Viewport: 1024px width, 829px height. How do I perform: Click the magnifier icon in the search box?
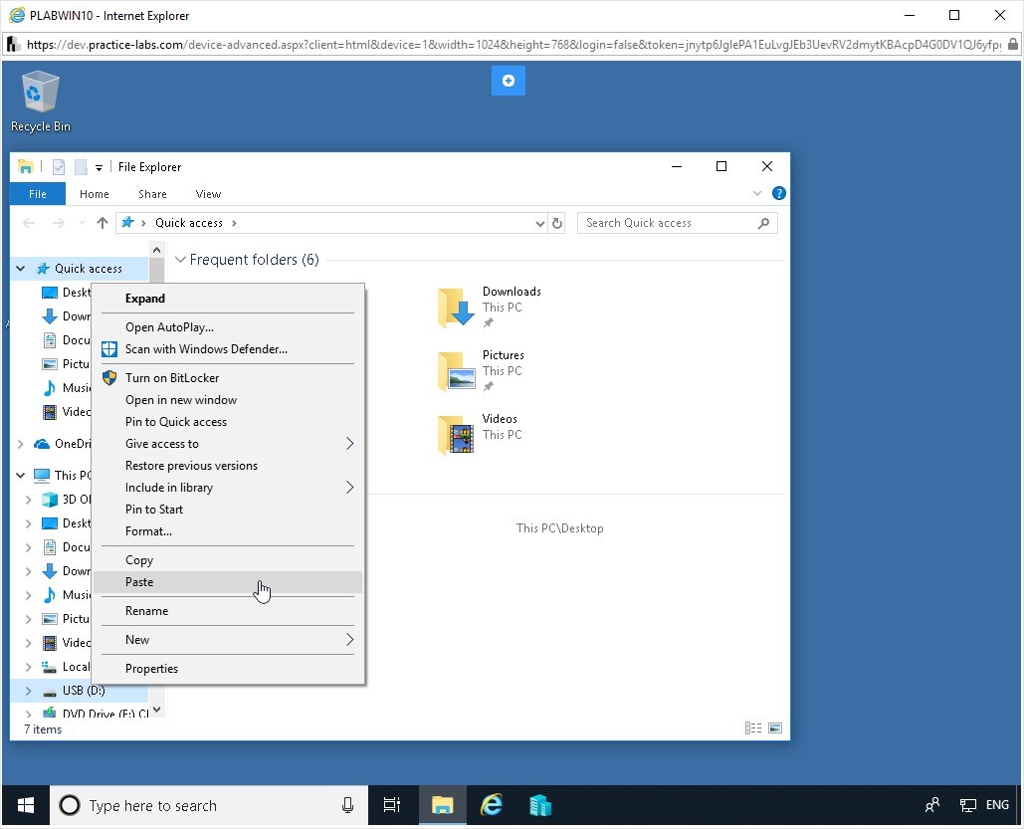(x=763, y=223)
